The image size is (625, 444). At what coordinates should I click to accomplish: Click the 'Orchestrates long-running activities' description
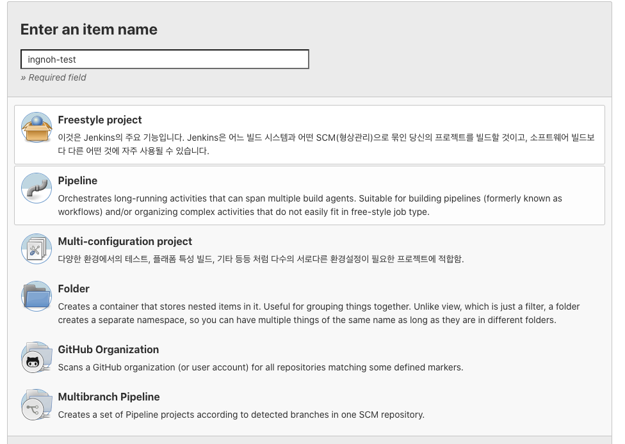310,205
